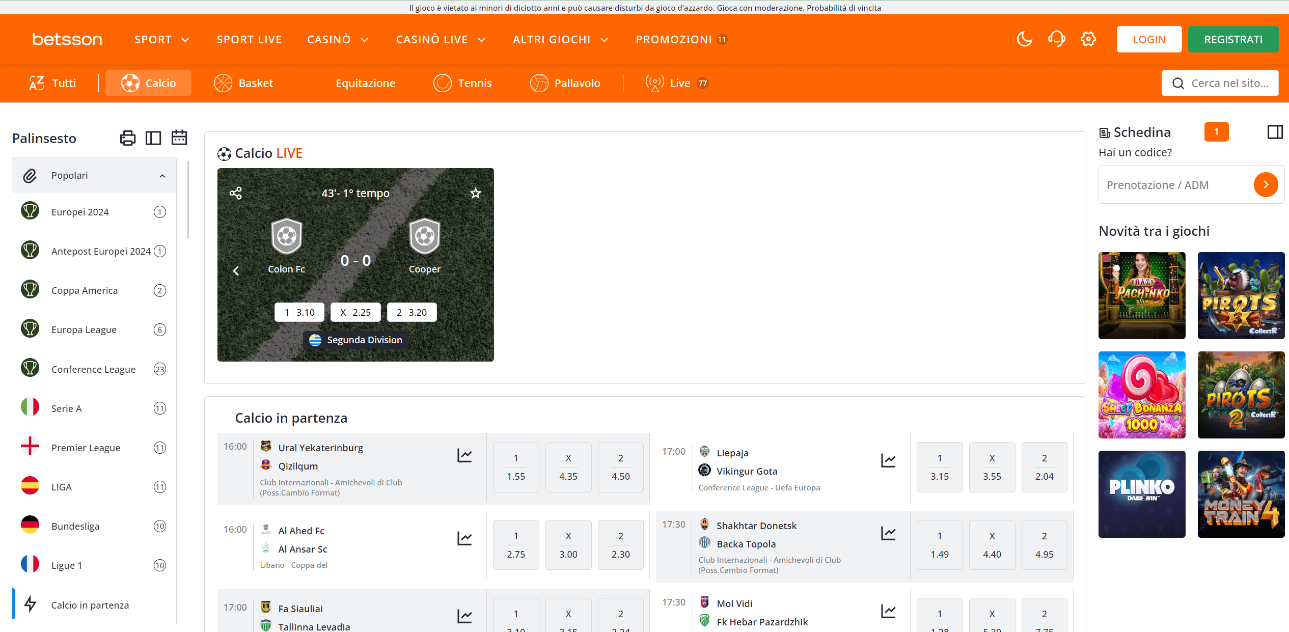The image size is (1289, 632).
Task: Collapse the Popolari section
Action: (x=94, y=175)
